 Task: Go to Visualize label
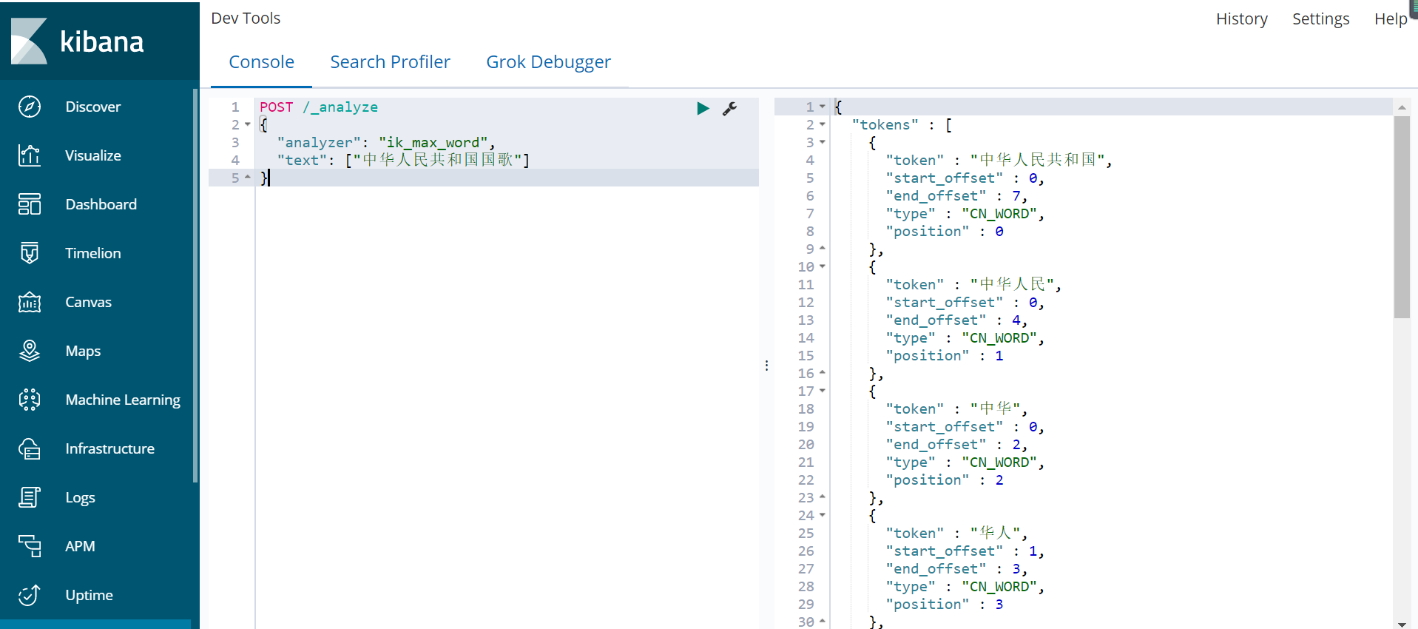(x=93, y=155)
